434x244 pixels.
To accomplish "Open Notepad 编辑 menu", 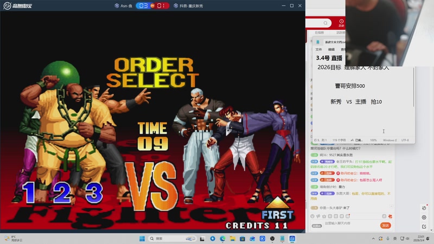I will (x=331, y=49).
